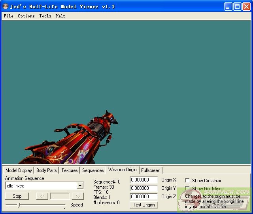The width and height of the screenshot is (253, 214).
Task: Expand the Animation Sequence dropdown
Action: pos(80,186)
